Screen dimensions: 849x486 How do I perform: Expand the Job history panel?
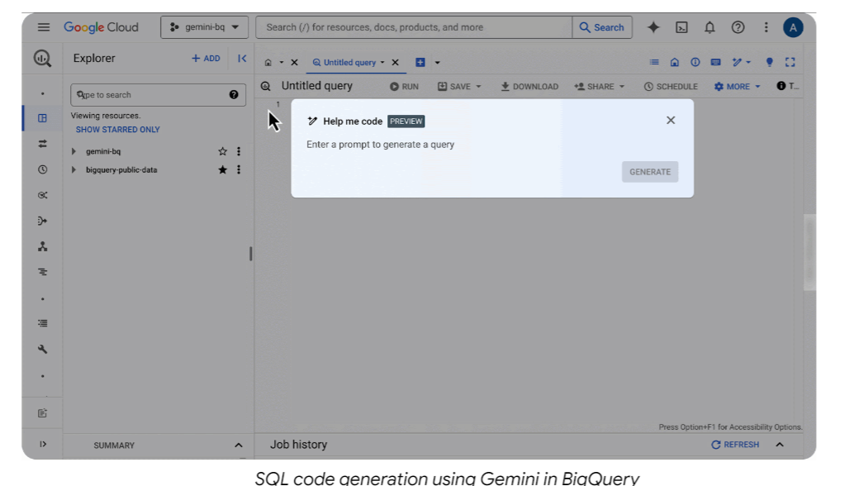[780, 445]
